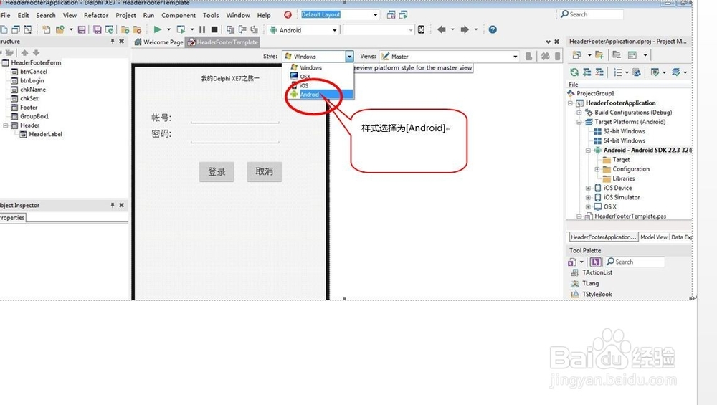Open the Refactor menu
Screen dimensions: 717x405
pyautogui.click(x=96, y=15)
